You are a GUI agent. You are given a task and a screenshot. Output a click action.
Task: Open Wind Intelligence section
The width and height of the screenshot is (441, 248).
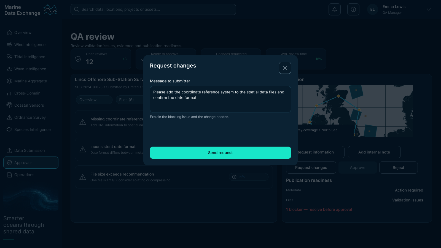coord(31,45)
